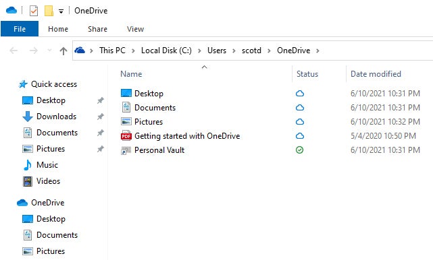
Task: Open the recent locations dropdown arrow
Action: click(x=49, y=51)
